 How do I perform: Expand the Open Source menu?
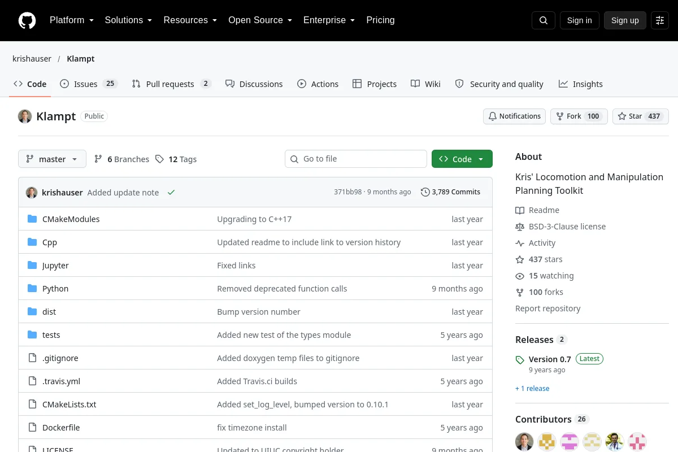pos(260,20)
